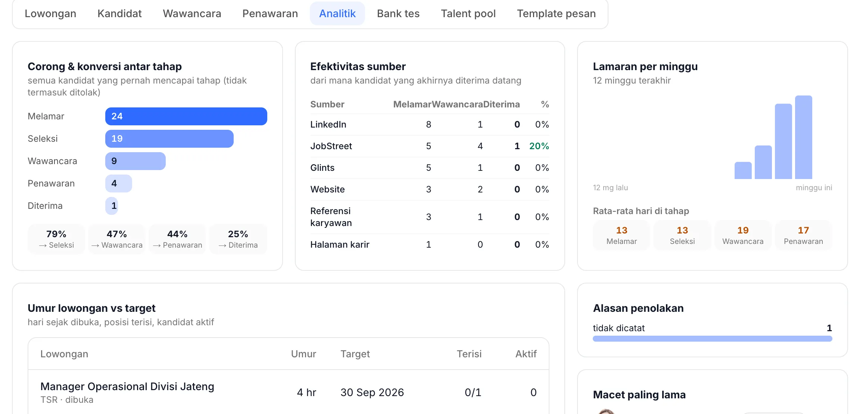Click the tidak dicatat rejection reason bar
The width and height of the screenshot is (866, 414).
(x=713, y=339)
